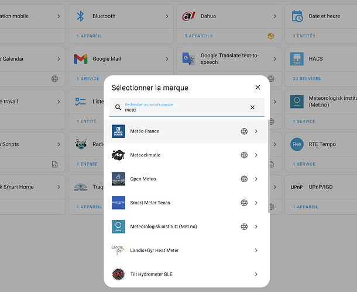Screen dimensions: 357x292
Task: Click the Open-Meteo logo thumbnail
Action: [x=118, y=179]
